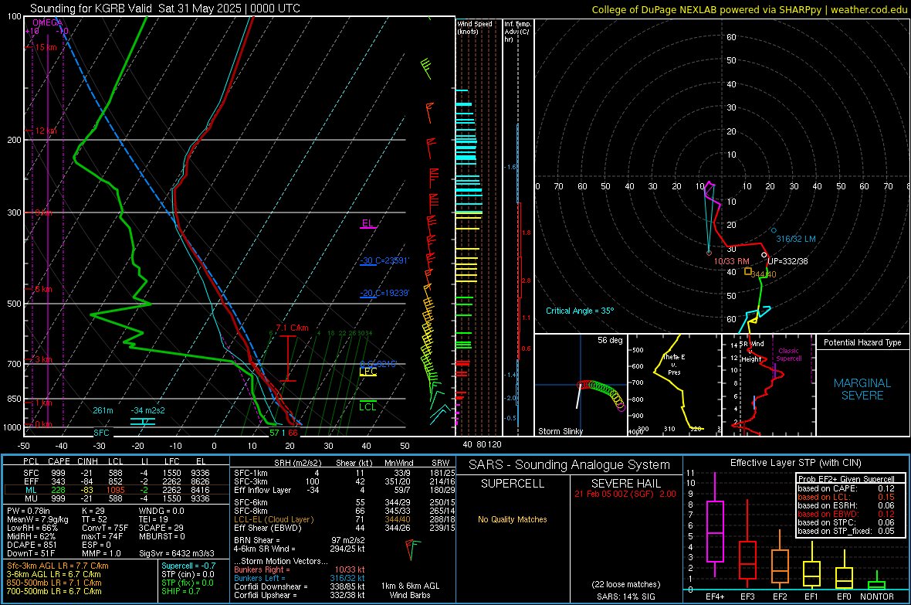This screenshot has width=911, height=605.
Task: Click the 'PW = 0.78in' value
Action: [29, 511]
